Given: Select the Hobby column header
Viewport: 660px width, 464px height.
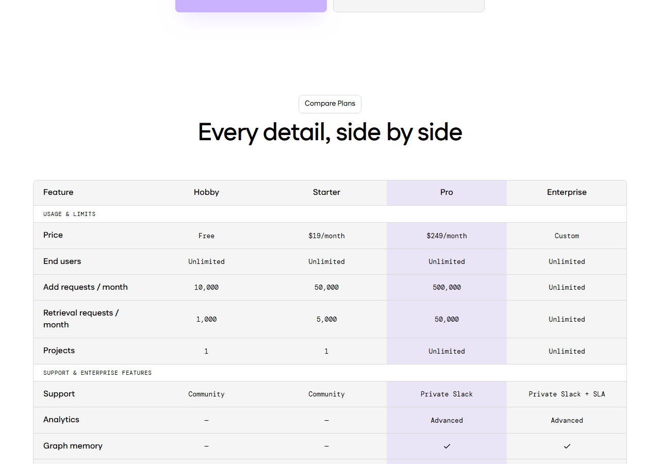Looking at the screenshot, I should coord(206,192).
